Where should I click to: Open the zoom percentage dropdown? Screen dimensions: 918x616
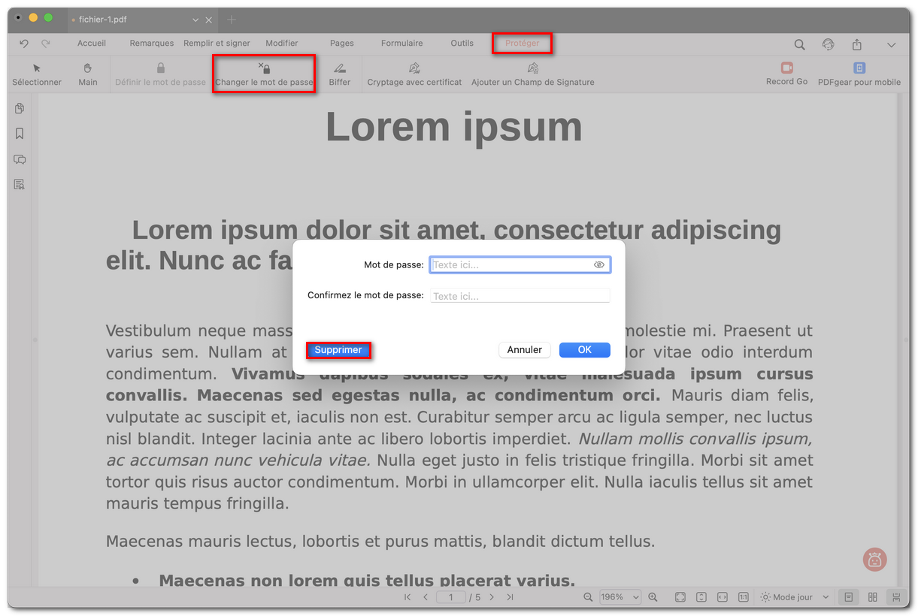coord(620,596)
